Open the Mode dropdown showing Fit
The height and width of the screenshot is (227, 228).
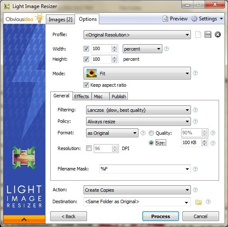tap(137, 73)
